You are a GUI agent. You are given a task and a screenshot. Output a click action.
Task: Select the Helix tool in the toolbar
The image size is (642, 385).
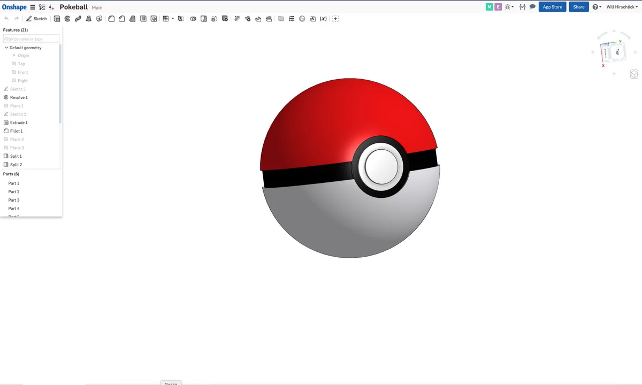(292, 19)
